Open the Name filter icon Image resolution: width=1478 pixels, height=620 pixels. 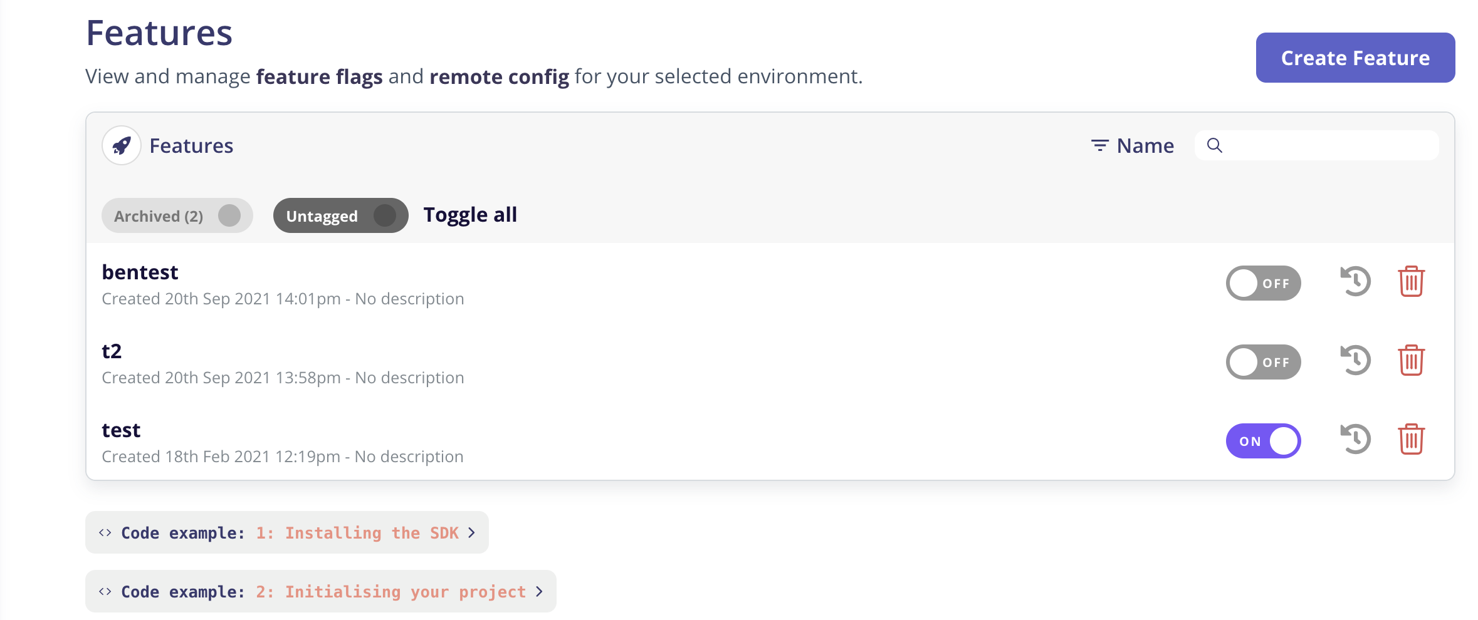coord(1099,145)
